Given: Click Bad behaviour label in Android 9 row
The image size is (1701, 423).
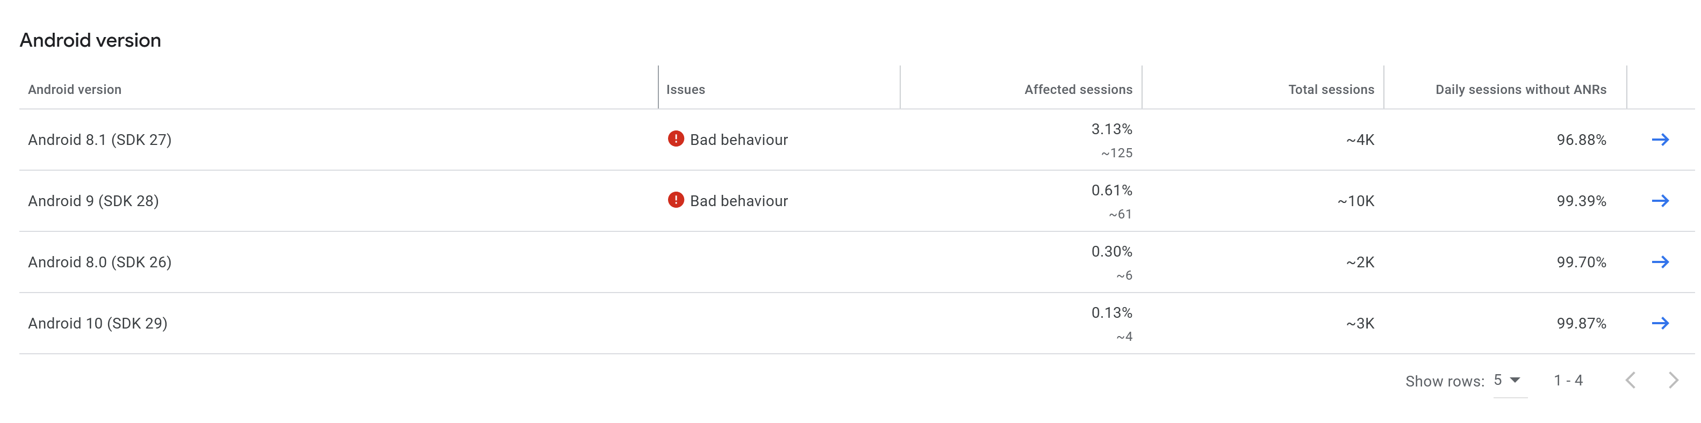Looking at the screenshot, I should coord(739,201).
